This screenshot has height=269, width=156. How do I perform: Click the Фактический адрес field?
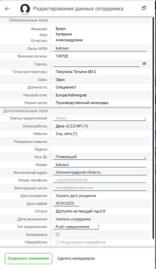(x=100, y=173)
